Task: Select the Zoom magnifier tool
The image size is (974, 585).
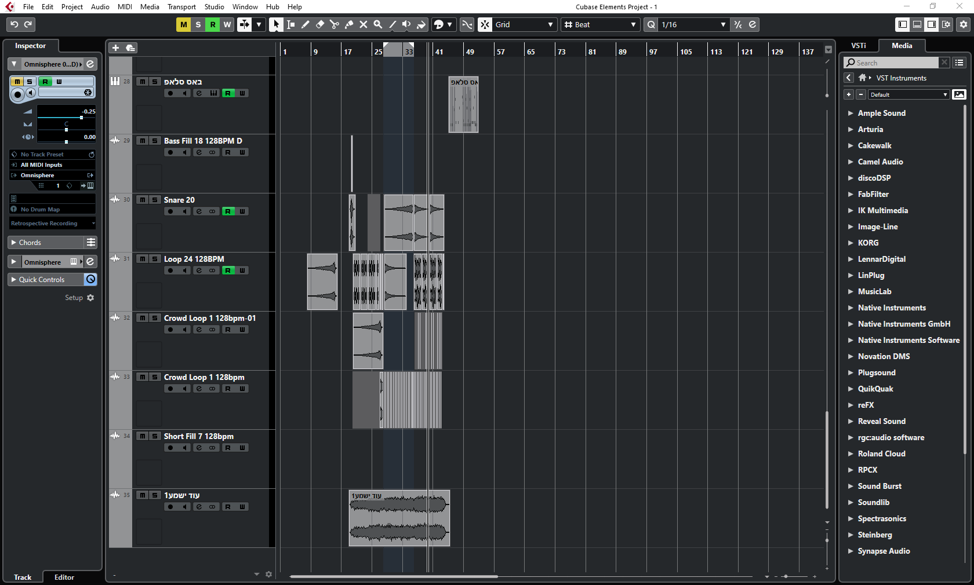Action: coord(377,24)
